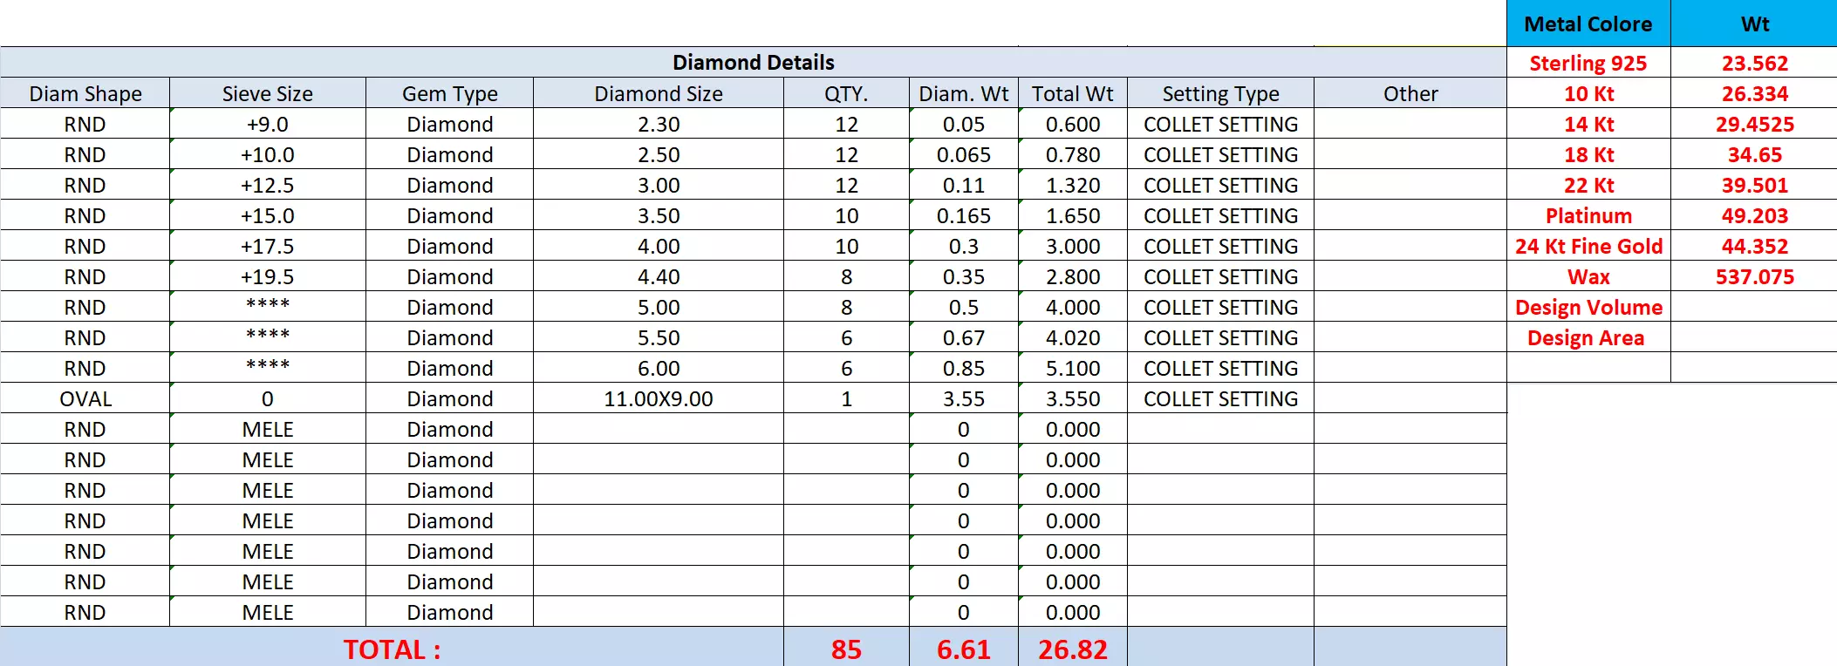The width and height of the screenshot is (1837, 666).
Task: Select the Sterling 925 metal cell
Action: tap(1588, 63)
